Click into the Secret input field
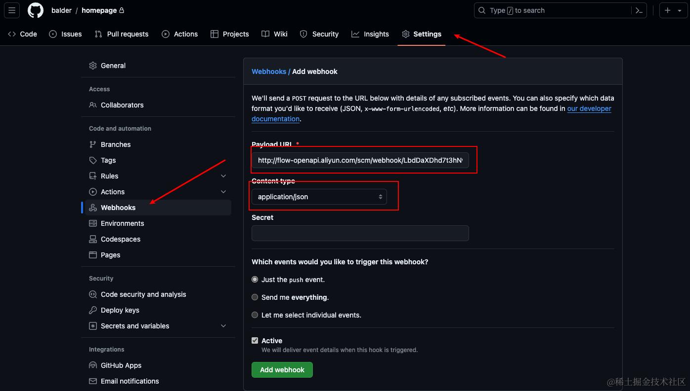 [360, 233]
